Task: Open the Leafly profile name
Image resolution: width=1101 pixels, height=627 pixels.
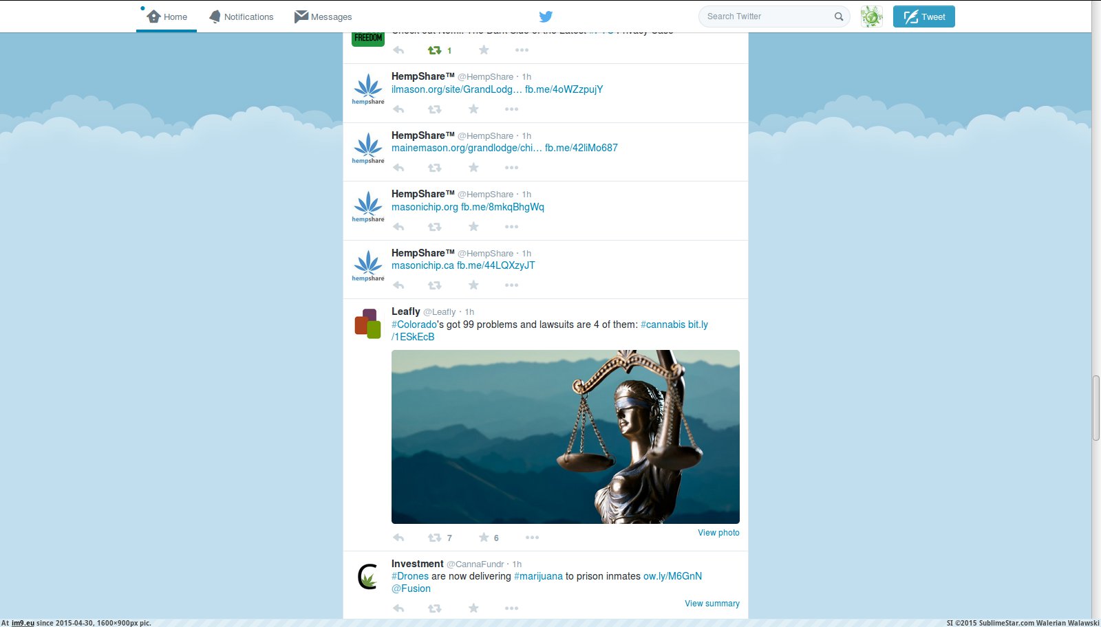Action: tap(406, 311)
